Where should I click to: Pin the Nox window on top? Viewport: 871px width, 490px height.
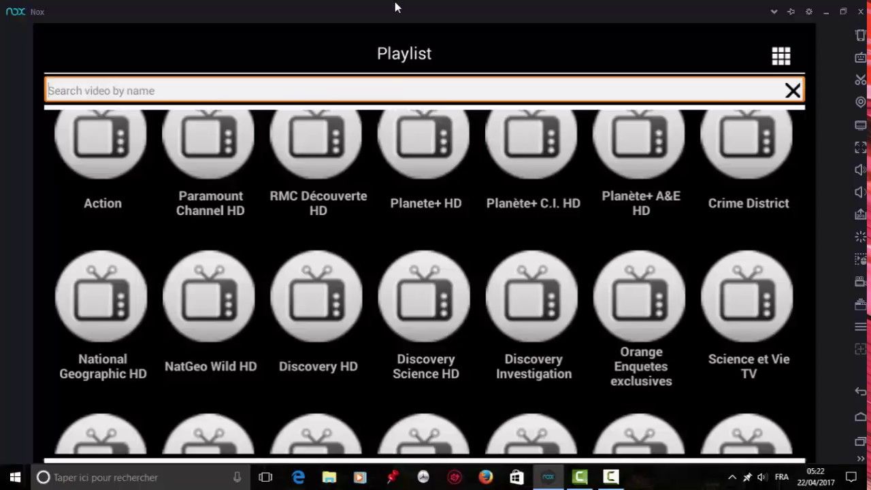point(791,12)
